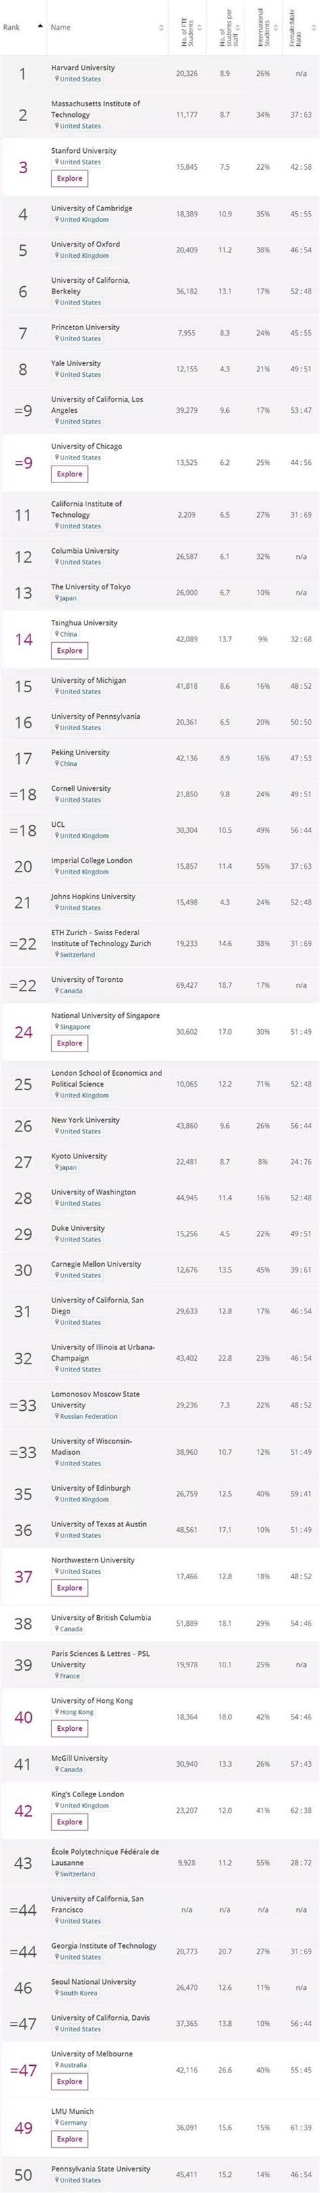
Task: Open Explore for LMU Munich
Action: click(x=70, y=2138)
